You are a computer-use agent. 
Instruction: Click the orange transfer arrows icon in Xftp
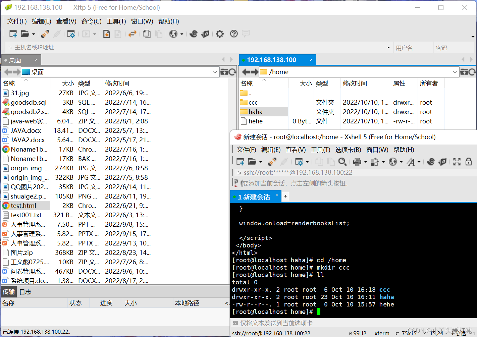click(x=132, y=34)
